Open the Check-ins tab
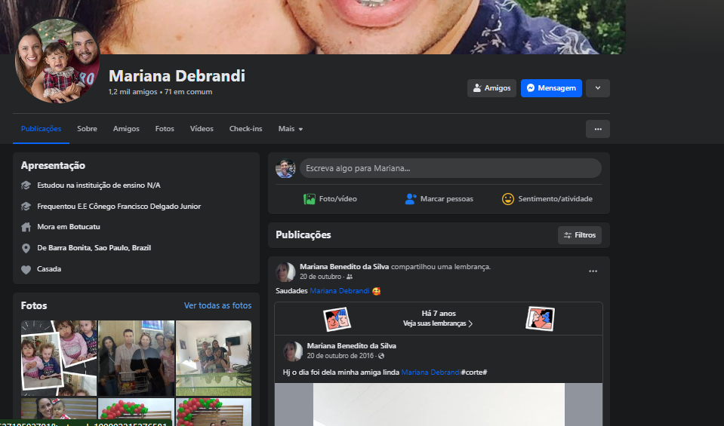 point(245,129)
